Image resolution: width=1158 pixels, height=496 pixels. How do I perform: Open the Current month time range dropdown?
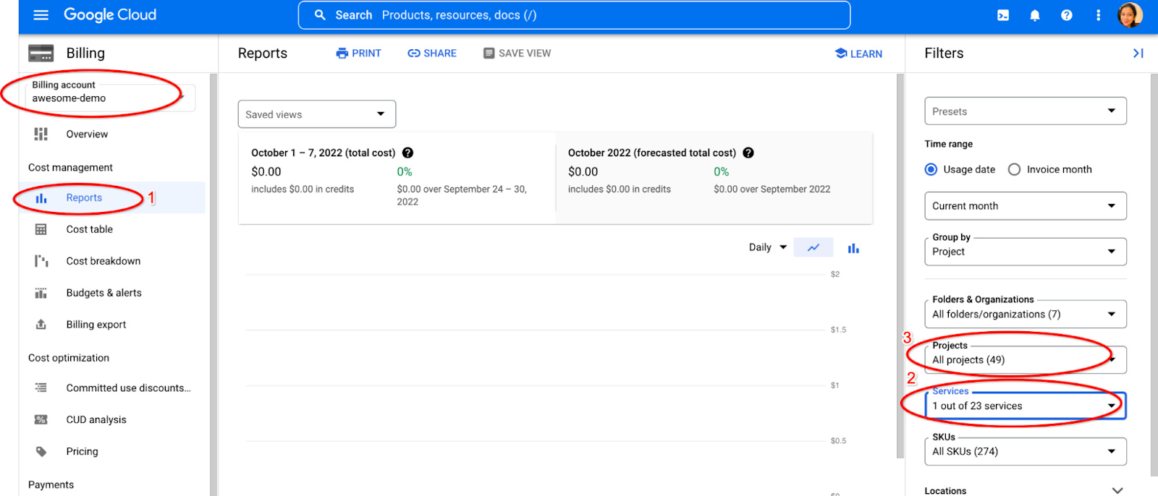click(1025, 206)
